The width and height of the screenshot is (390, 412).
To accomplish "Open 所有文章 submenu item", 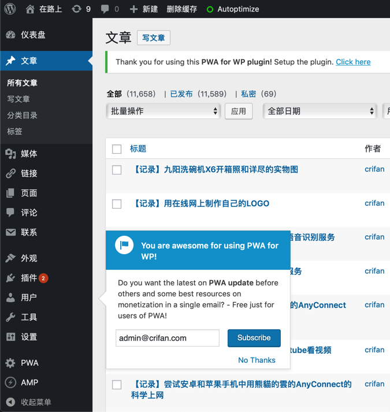I will pos(22,83).
